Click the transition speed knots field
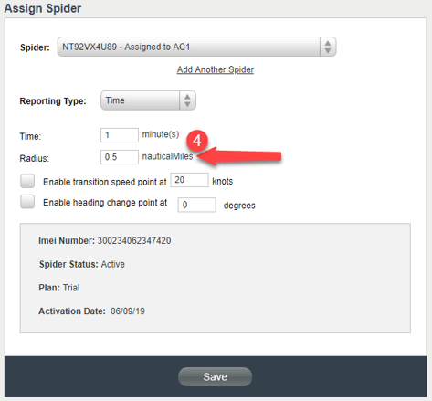 pyautogui.click(x=189, y=180)
